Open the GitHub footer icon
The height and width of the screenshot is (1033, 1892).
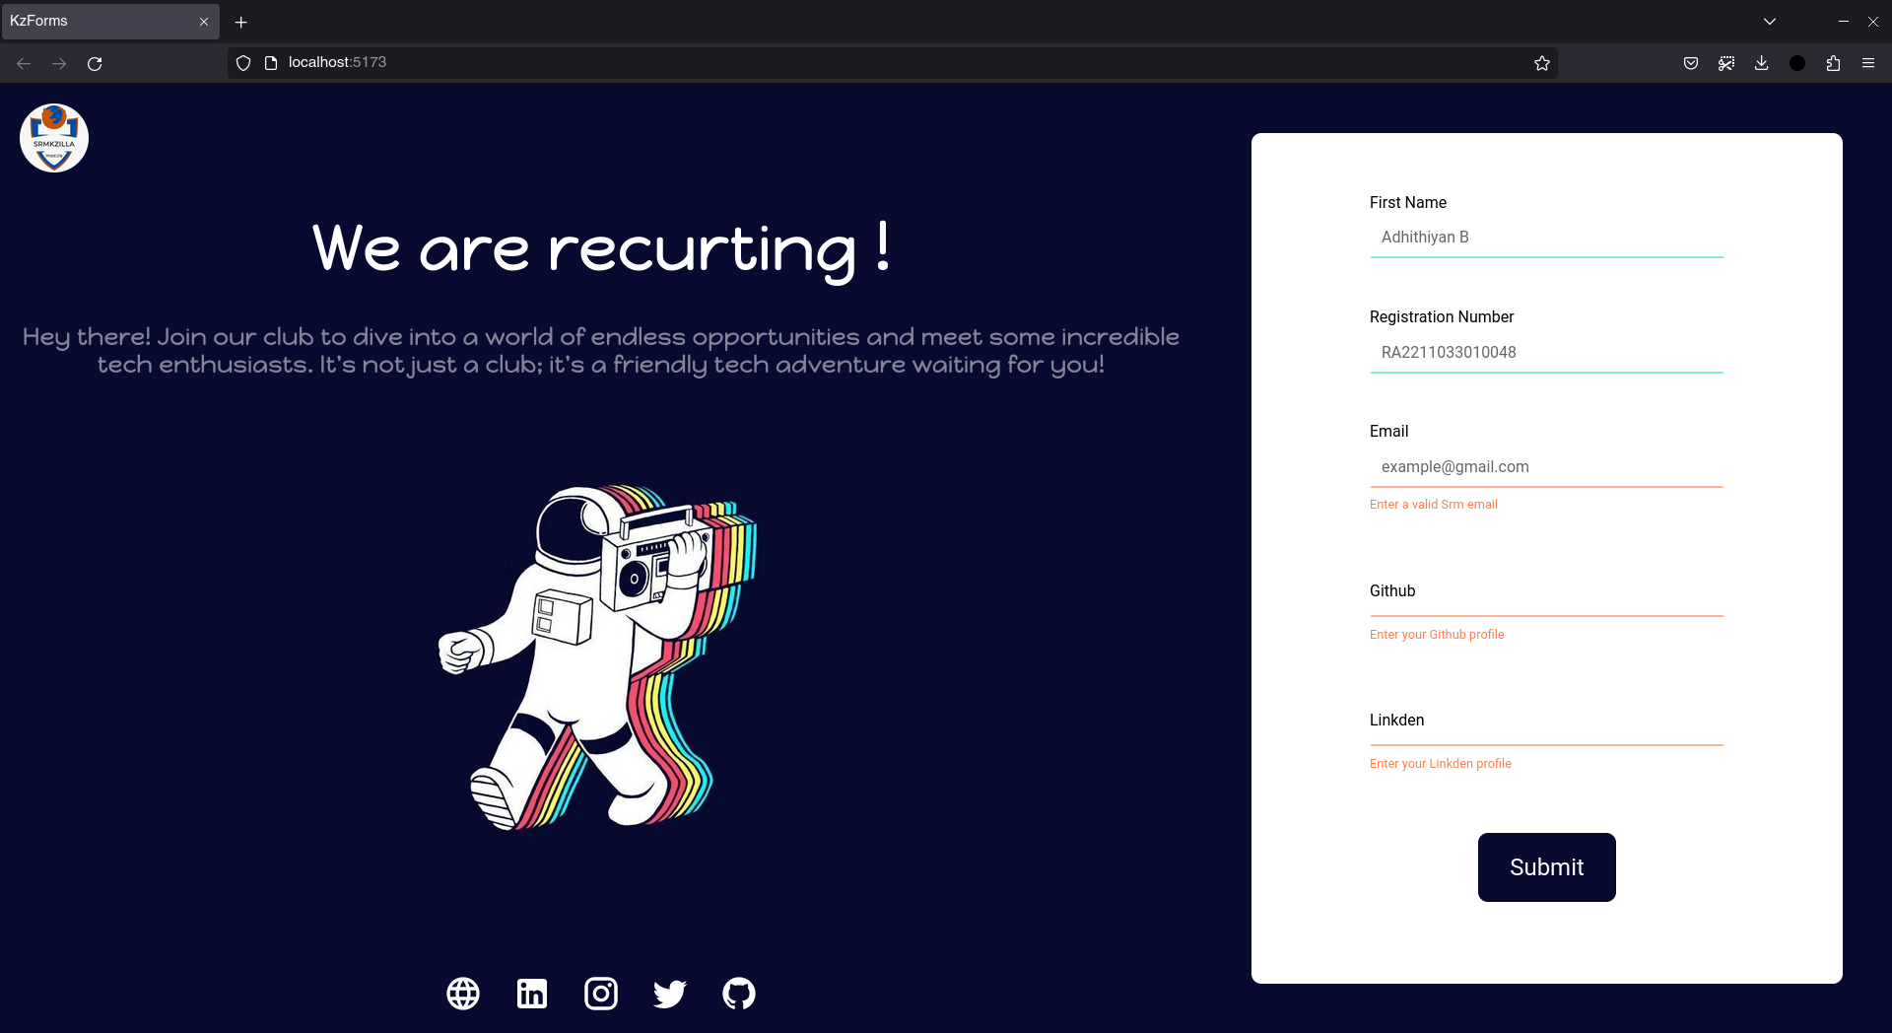pyautogui.click(x=739, y=994)
